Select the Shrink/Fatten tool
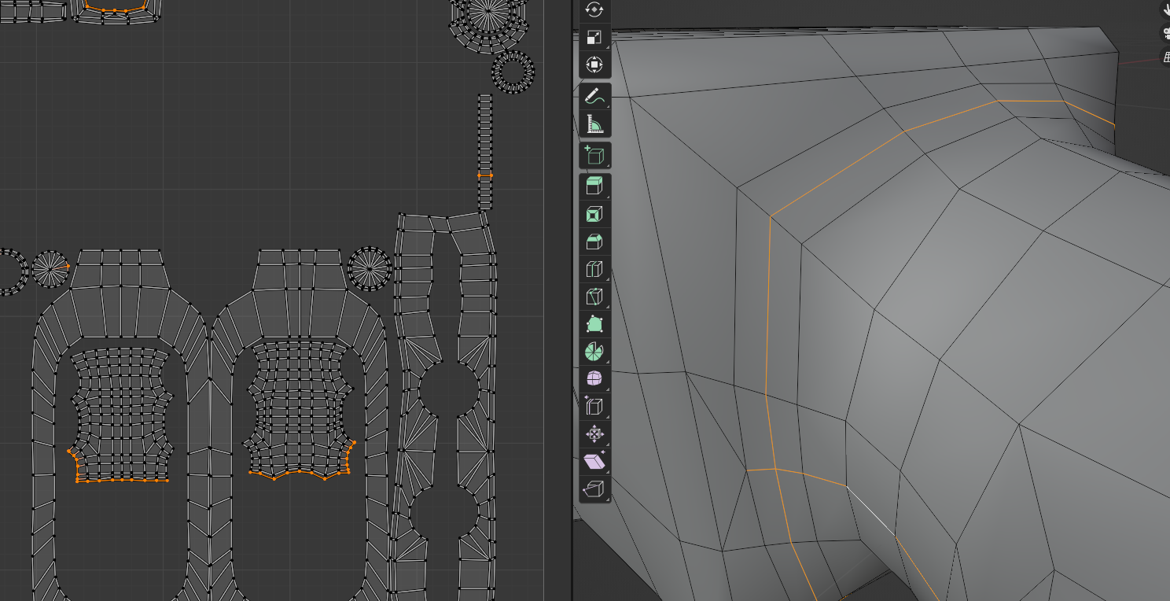The width and height of the screenshot is (1170, 601). point(595,434)
